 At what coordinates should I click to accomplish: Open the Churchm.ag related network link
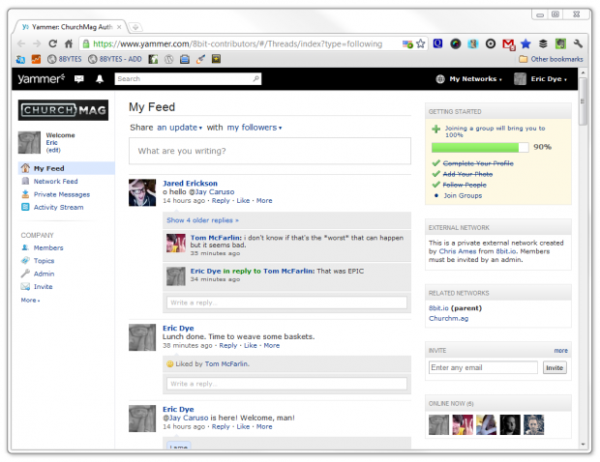coord(448,318)
